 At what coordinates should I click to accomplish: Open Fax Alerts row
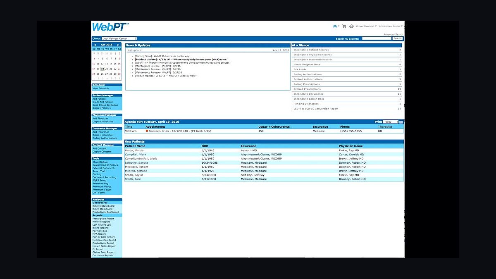pyautogui.click(x=347, y=69)
